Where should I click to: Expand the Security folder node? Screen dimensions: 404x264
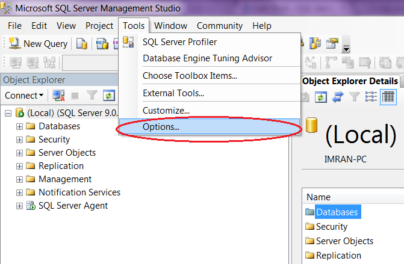click(x=19, y=140)
